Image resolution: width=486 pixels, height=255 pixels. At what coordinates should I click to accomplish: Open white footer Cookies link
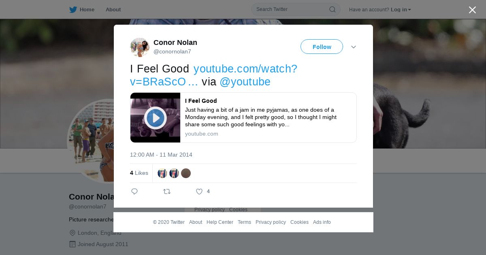tap(299, 222)
